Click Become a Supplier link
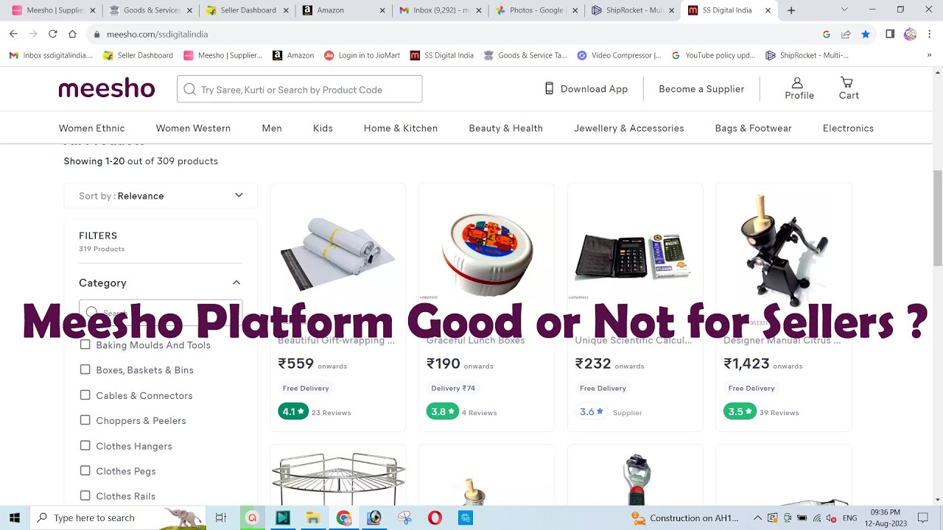The width and height of the screenshot is (943, 530). [701, 89]
